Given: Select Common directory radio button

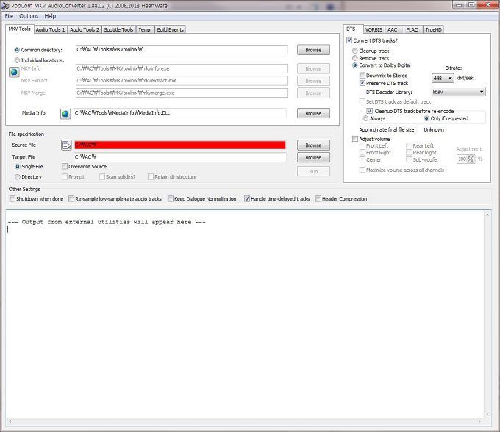Looking at the screenshot, I should pyautogui.click(x=17, y=51).
